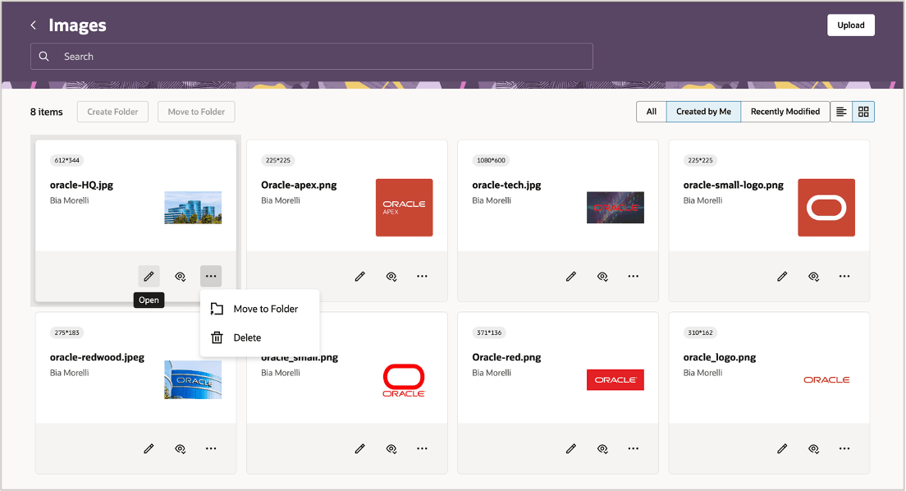Click the 8 items count label
Screen dimensions: 906x491
pyautogui.click(x=46, y=112)
